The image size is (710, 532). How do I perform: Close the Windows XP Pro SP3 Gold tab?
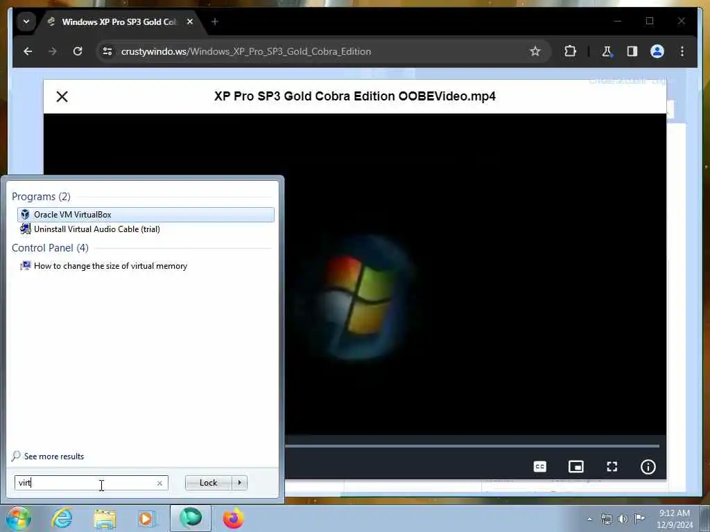pyautogui.click(x=190, y=21)
